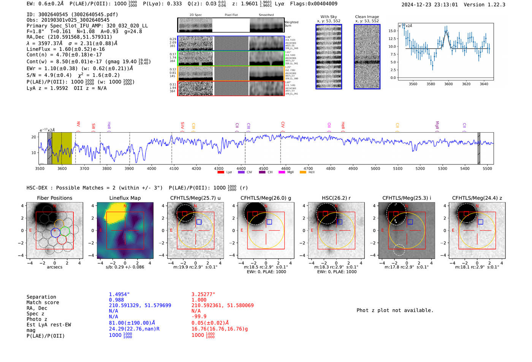Select the CFHTLS/Meg(25.7) u cutout
The height and width of the screenshot is (362, 532).
tap(195, 231)
